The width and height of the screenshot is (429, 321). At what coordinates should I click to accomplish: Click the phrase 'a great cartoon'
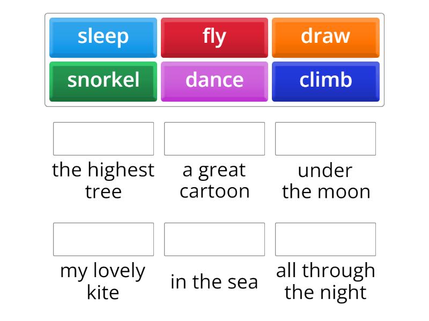pos(214,180)
